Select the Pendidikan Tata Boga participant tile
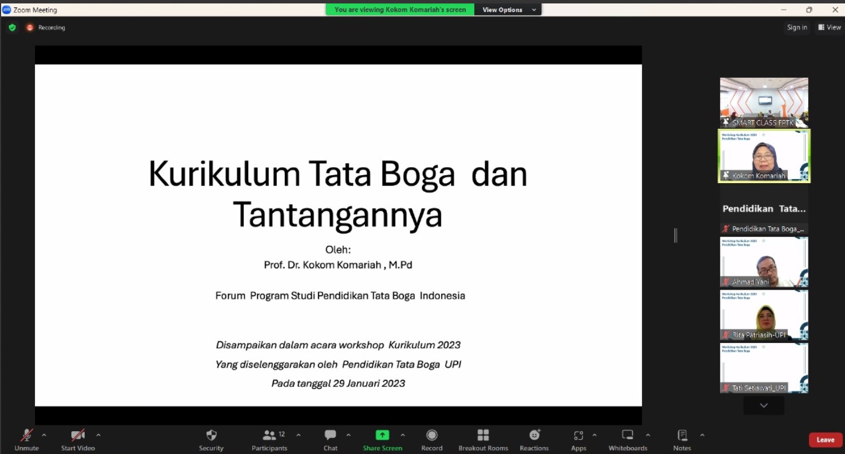This screenshot has height=454, width=845. tap(764, 209)
